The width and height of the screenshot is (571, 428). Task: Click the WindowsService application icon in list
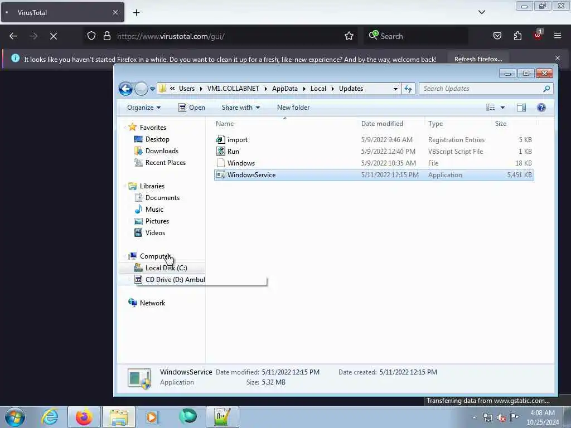point(221,174)
